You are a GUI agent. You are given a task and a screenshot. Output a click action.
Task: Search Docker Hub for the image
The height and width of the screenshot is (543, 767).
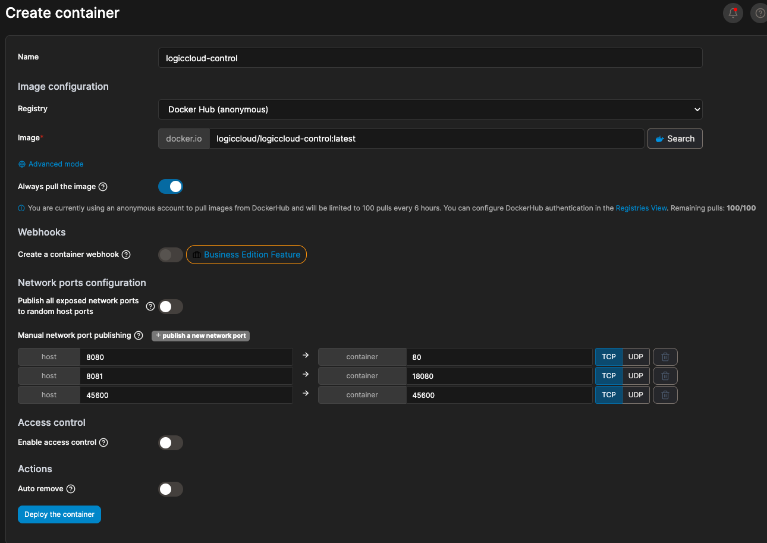click(675, 139)
